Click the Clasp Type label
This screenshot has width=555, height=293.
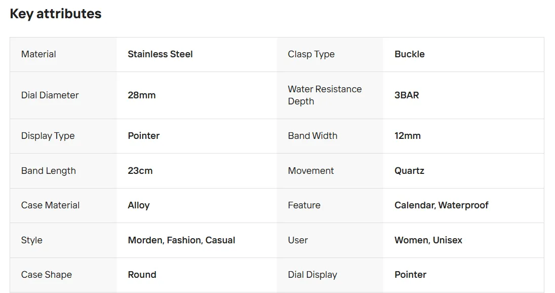pos(311,54)
